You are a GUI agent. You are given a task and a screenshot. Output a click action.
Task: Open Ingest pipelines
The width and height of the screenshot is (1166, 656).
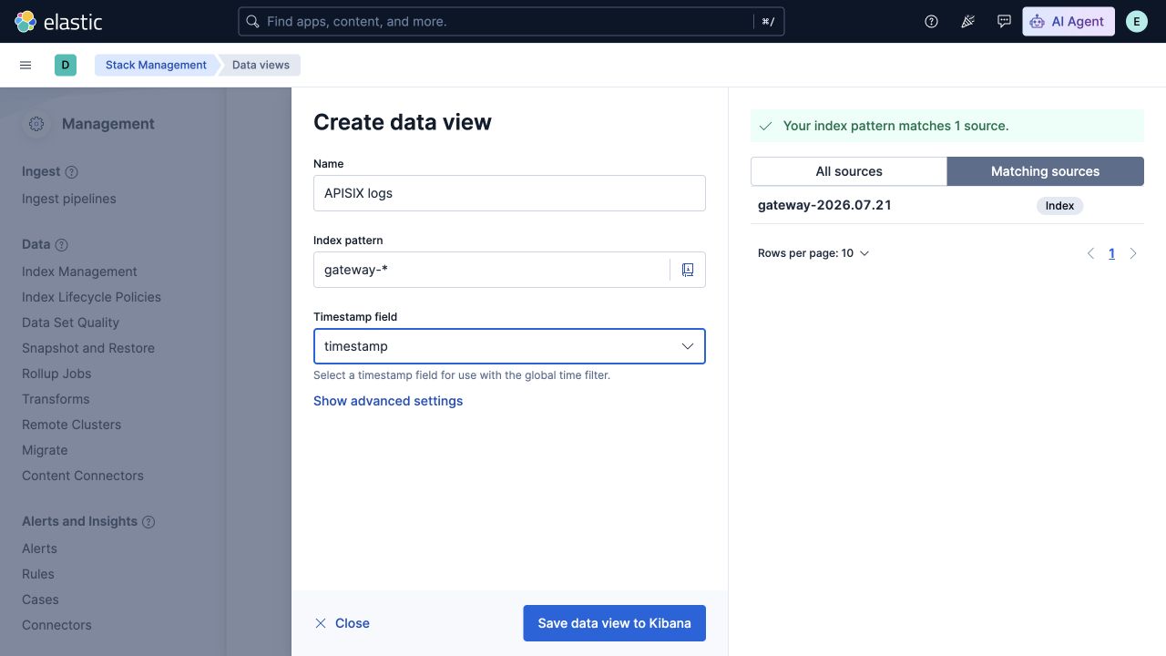click(69, 199)
